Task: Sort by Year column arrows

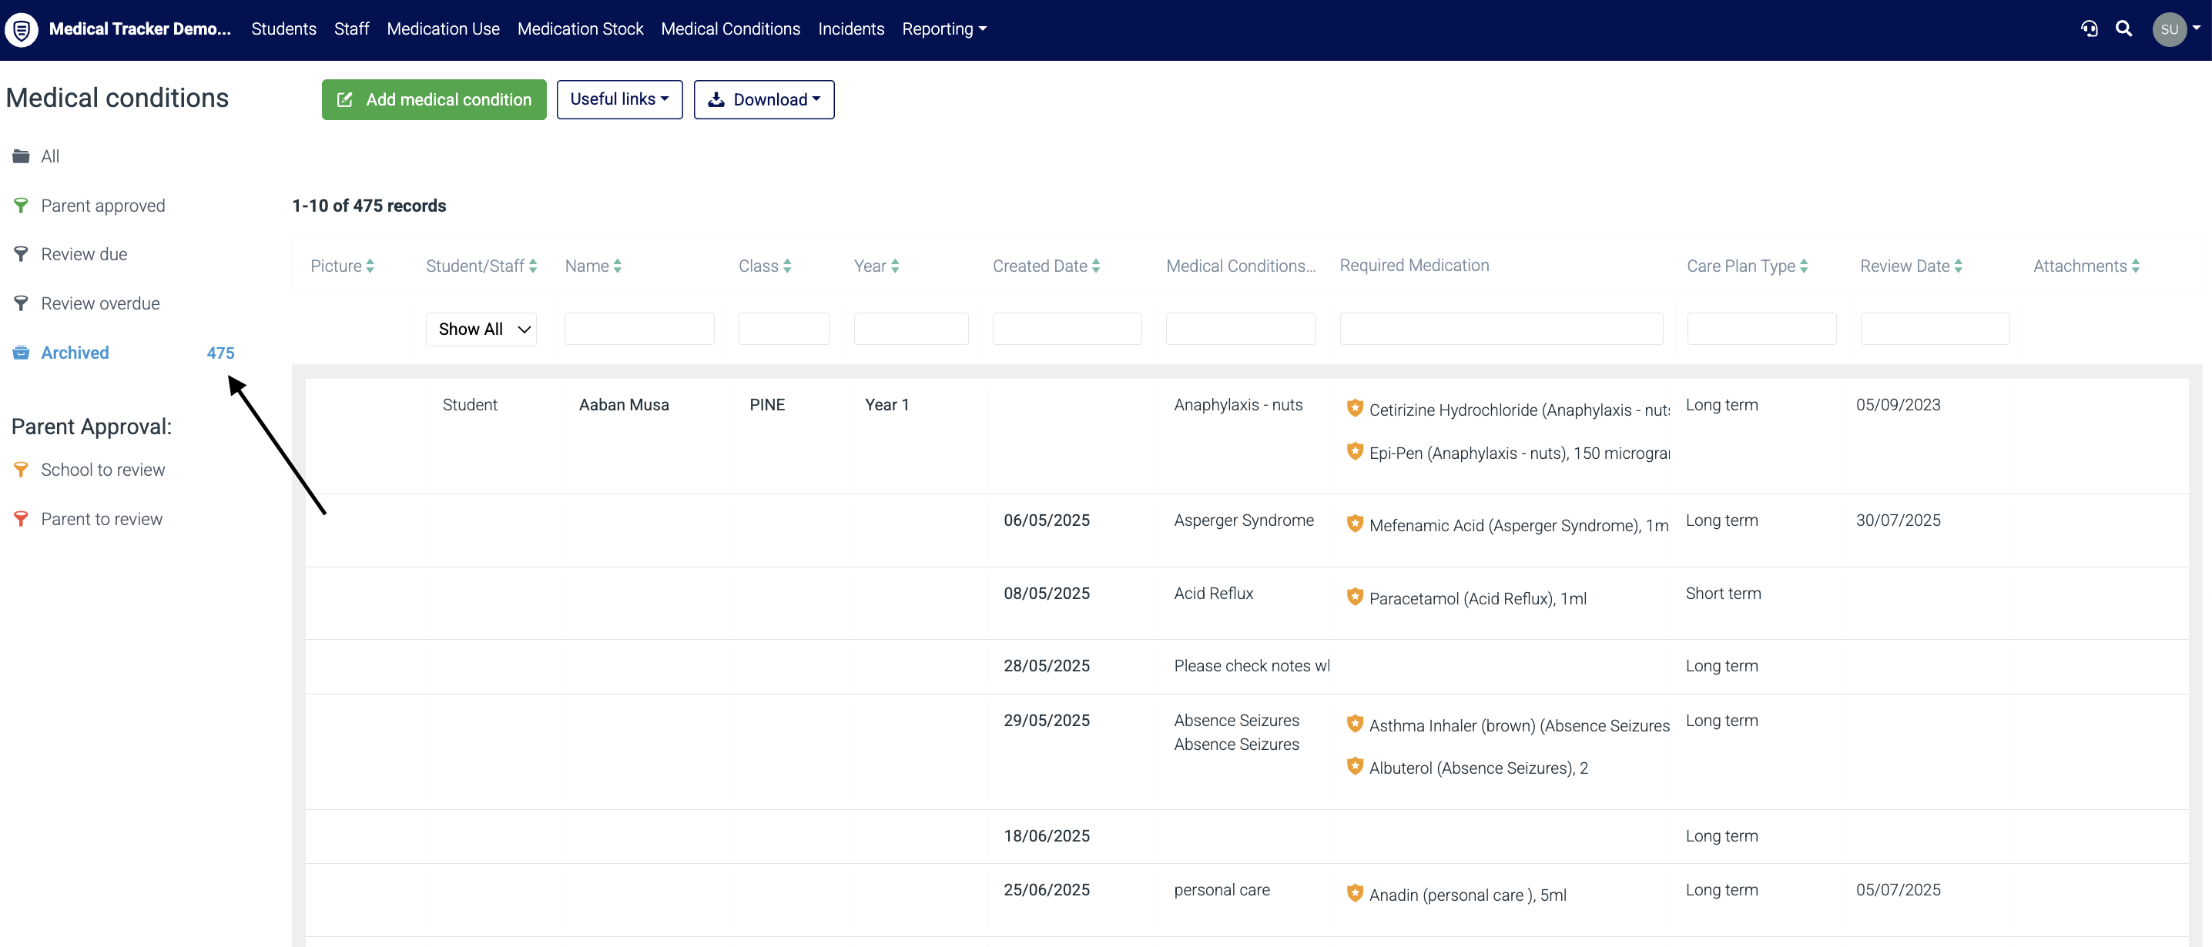Action: click(896, 266)
